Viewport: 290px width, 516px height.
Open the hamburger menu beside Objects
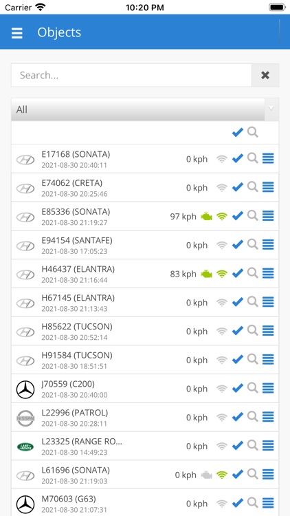click(17, 33)
